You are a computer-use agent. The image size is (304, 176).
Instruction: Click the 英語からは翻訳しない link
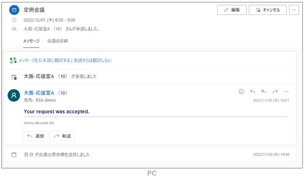93,60
